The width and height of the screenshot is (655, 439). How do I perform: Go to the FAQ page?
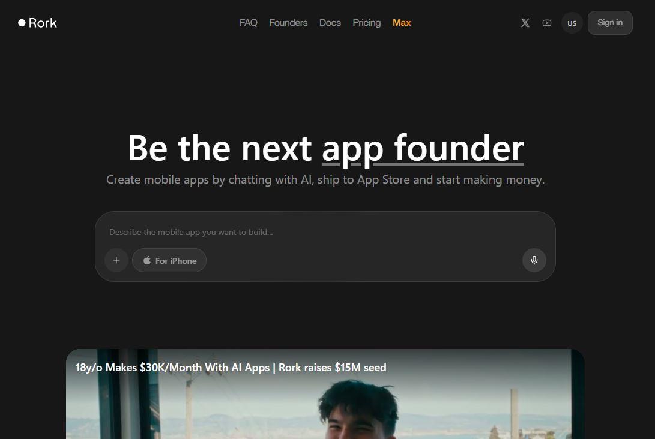coord(248,23)
